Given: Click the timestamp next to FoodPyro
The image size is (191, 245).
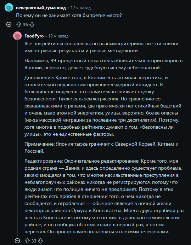Looking at the screenshot, I should (58, 36).
